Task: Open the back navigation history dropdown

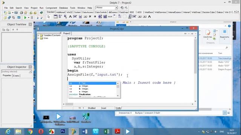Action: click(189, 34)
